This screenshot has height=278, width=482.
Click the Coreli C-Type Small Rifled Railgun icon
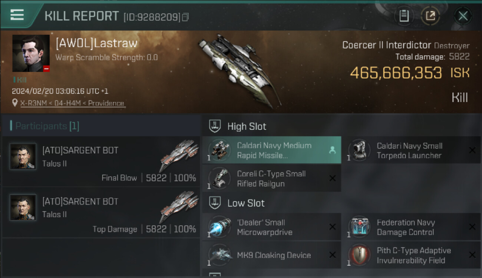click(x=219, y=178)
